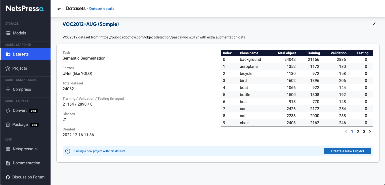Click the Total object column header
The width and height of the screenshot is (385, 185).
click(287, 53)
